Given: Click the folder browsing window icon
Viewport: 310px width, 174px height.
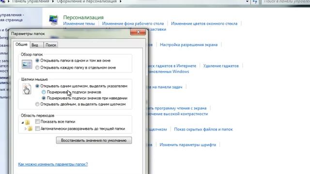Looking at the screenshot, I should [x=27, y=64].
